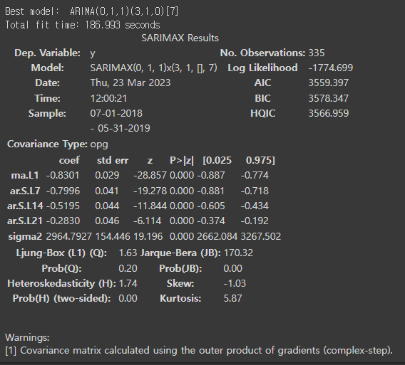Click log likelihood value -1774.699
The width and height of the screenshot is (405, 365).
[x=331, y=68]
